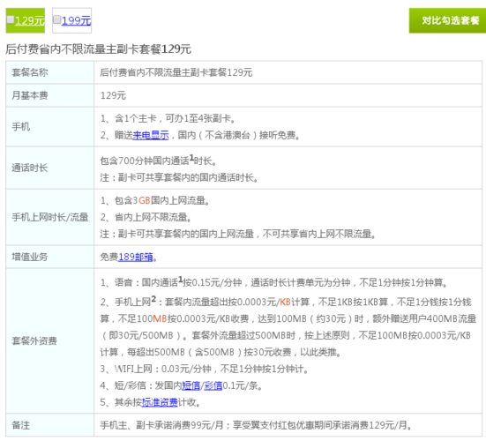The height and width of the screenshot is (441, 486).
Task: Click the 语音 0.15元/分钟 rate line
Action: tap(273, 282)
